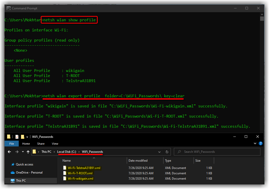
Task: Select Quick access in navigation pane
Action: pyautogui.click(x=25, y=164)
